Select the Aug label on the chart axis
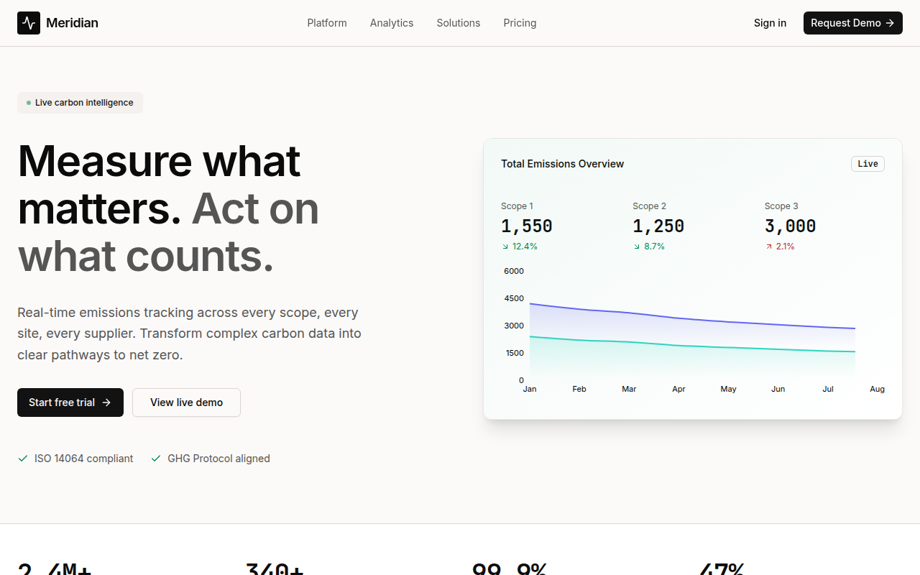This screenshot has width=920, height=575. (x=877, y=389)
